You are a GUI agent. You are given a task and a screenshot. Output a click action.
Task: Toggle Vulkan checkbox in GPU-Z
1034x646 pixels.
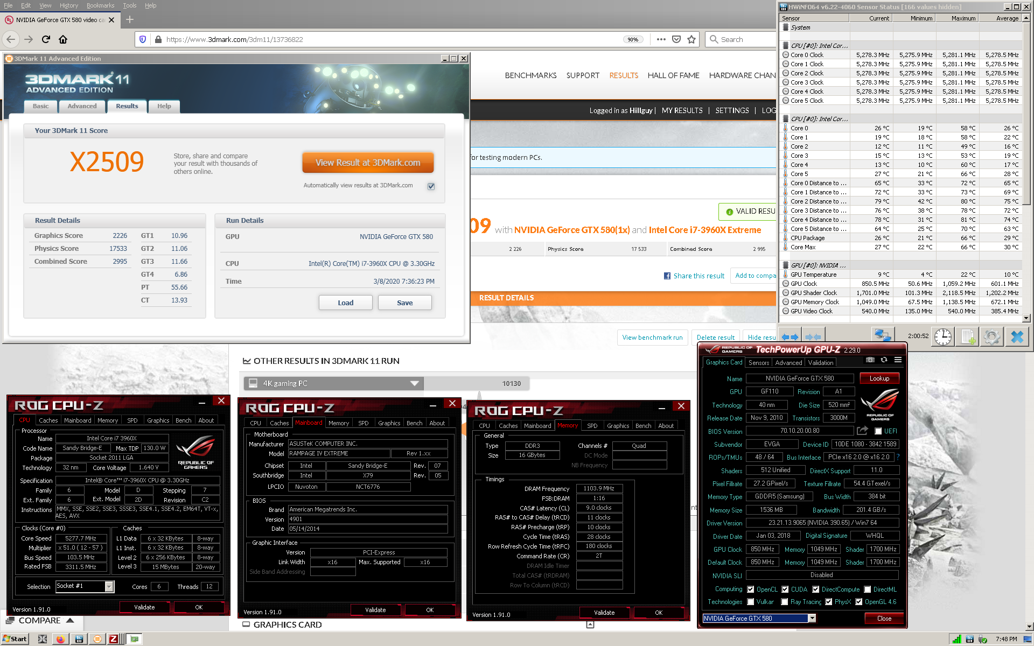click(750, 602)
